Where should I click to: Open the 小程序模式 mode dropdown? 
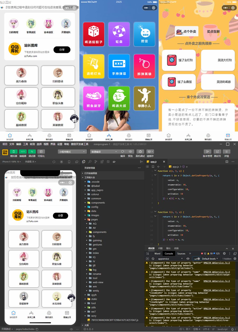click(72, 152)
